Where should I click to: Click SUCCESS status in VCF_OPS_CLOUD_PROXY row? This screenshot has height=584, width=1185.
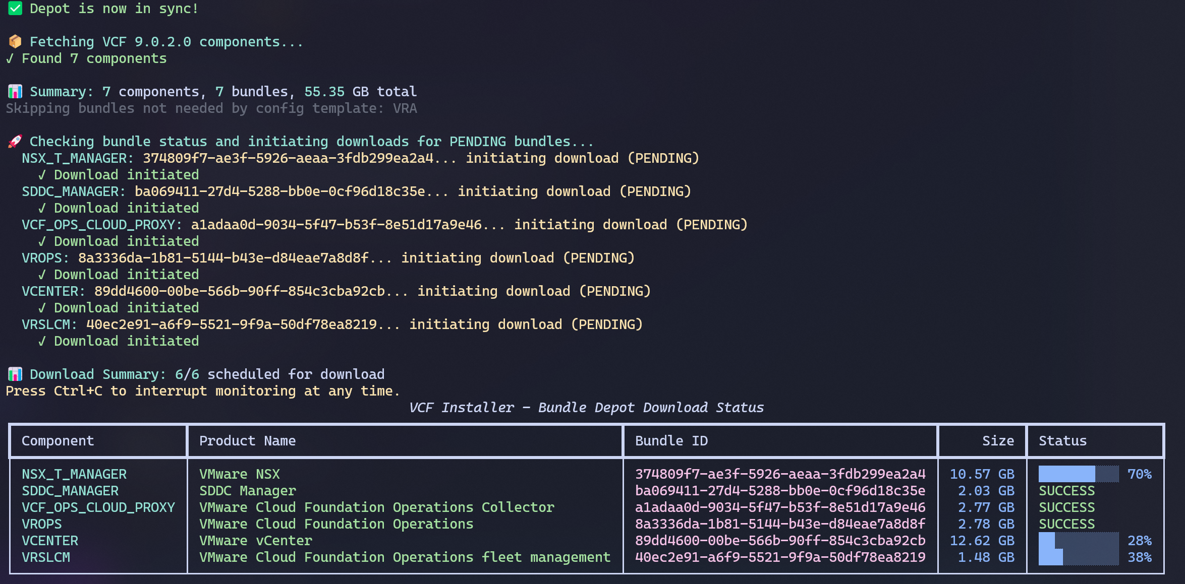pyautogui.click(x=1066, y=507)
